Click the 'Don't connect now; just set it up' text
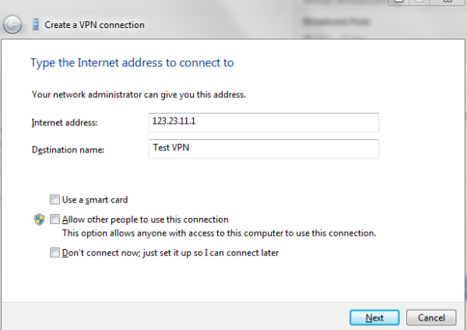 click(170, 253)
